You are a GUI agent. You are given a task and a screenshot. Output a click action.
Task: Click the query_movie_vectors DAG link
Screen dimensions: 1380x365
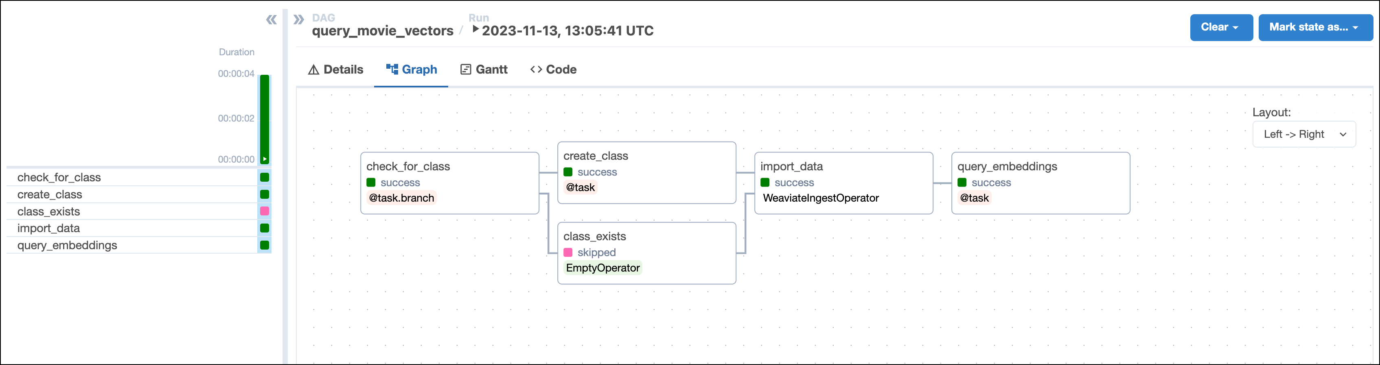point(383,31)
